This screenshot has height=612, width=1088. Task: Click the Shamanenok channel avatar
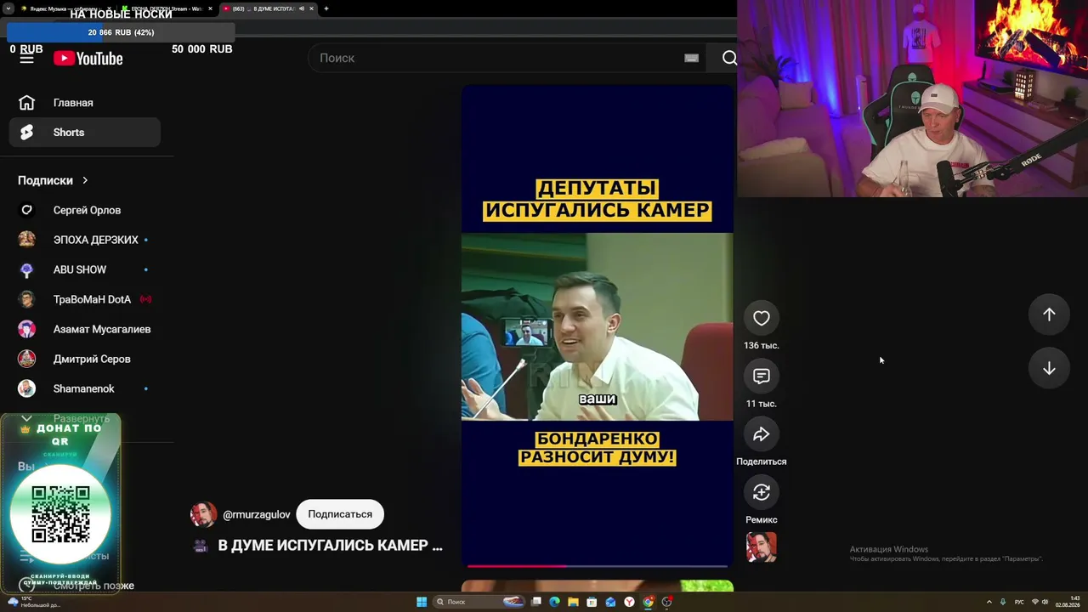coord(27,388)
